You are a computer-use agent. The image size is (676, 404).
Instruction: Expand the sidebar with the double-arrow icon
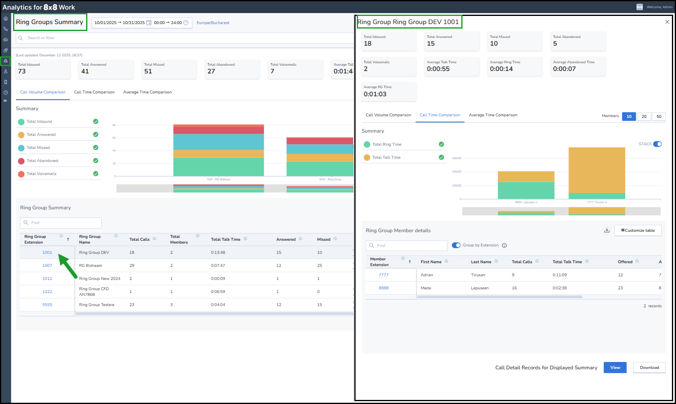[x=6, y=100]
